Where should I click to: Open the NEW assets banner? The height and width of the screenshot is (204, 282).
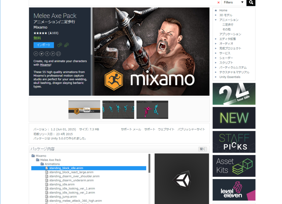(234, 118)
